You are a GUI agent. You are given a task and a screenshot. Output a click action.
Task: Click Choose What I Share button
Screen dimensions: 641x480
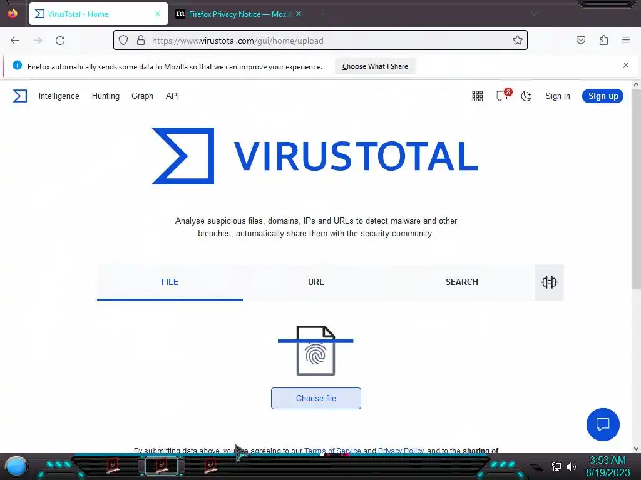(375, 66)
